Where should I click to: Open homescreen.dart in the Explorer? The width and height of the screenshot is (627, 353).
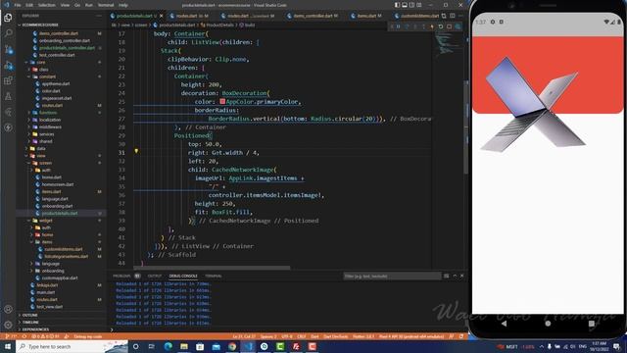coord(58,184)
